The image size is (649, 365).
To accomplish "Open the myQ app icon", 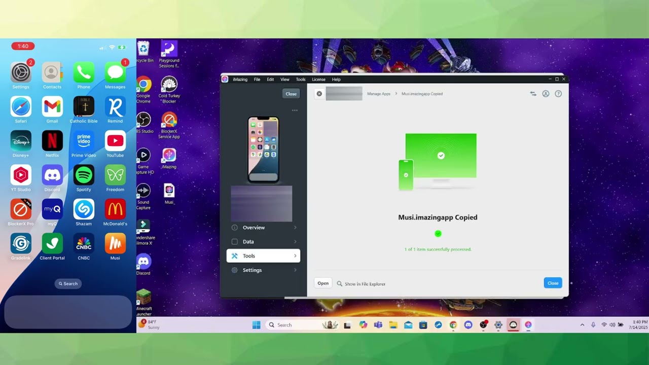I will click(x=52, y=209).
